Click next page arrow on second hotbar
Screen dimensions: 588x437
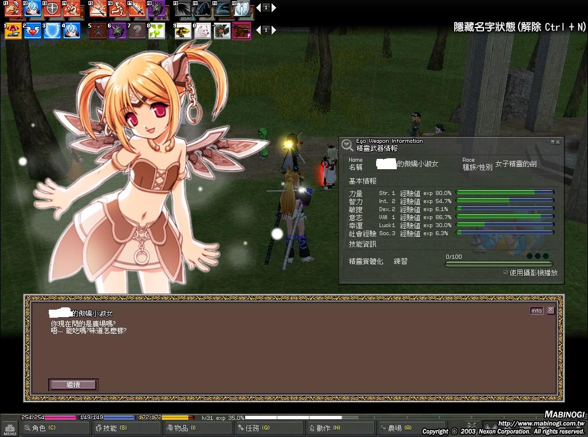(x=274, y=30)
